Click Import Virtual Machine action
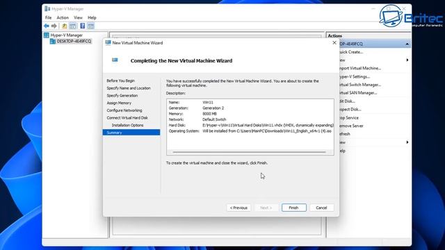The image size is (445, 250). pyautogui.click(x=359, y=68)
